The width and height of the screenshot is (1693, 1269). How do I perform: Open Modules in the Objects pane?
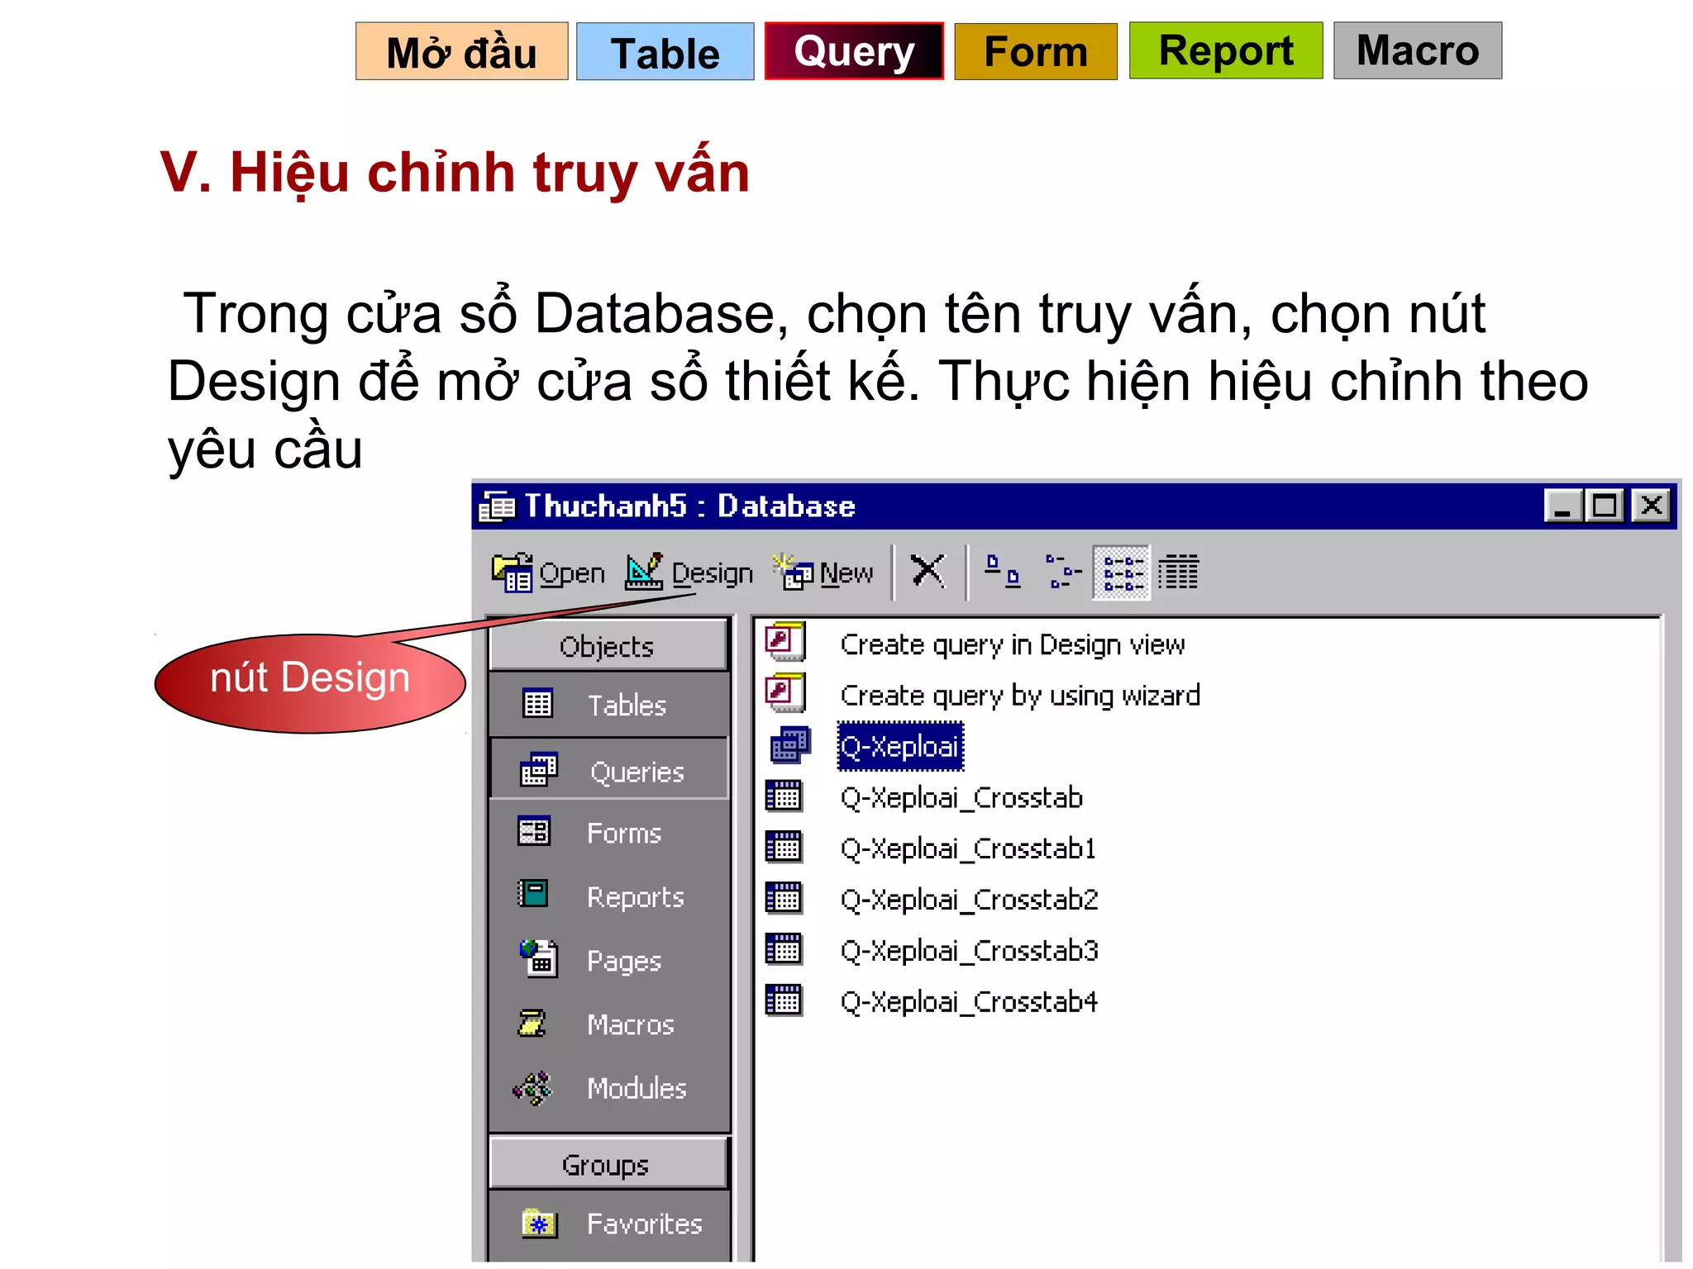point(608,1088)
